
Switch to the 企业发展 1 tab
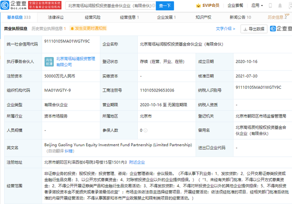(166, 17)
